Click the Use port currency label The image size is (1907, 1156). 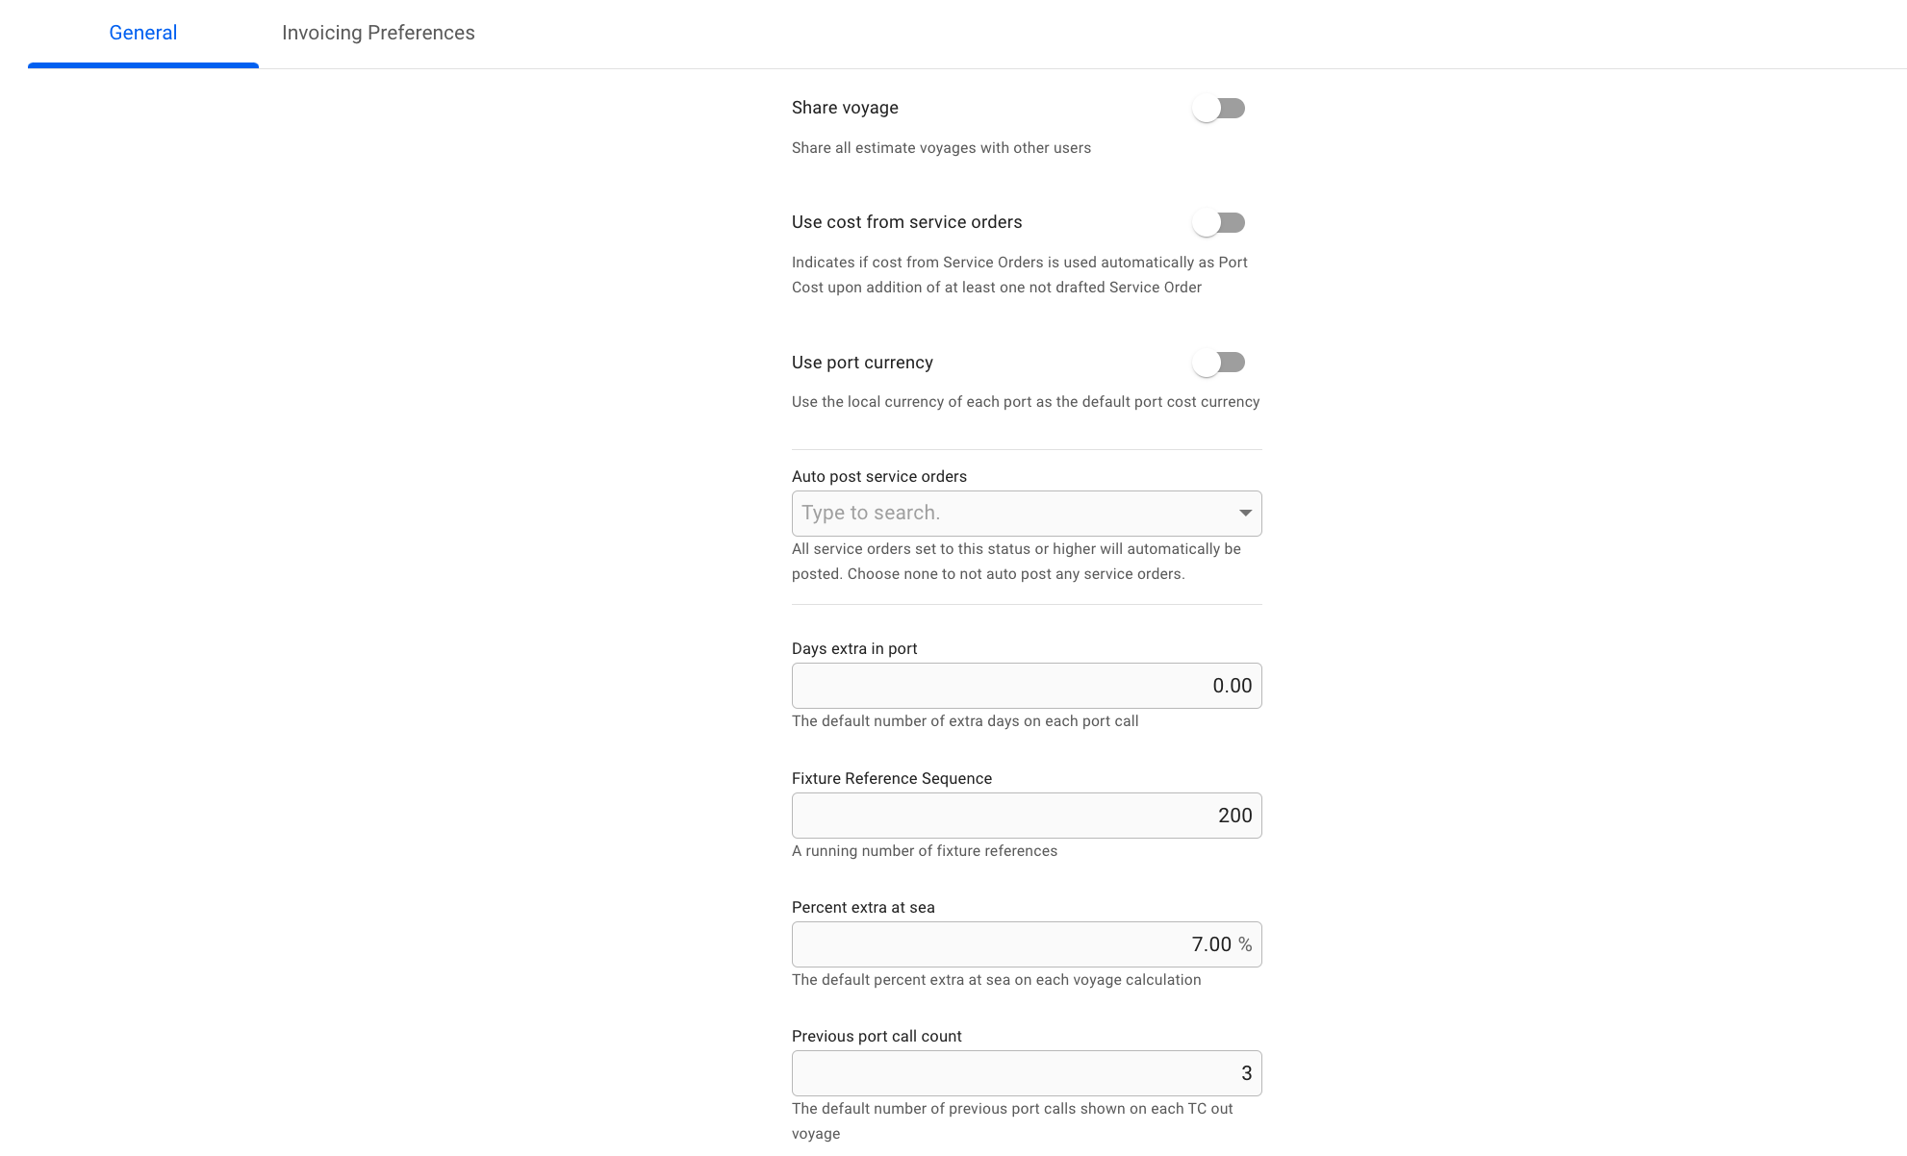[862, 363]
